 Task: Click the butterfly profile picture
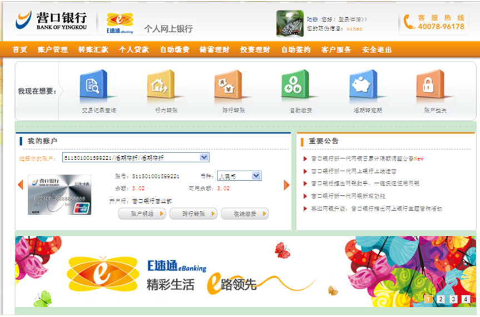[290, 23]
